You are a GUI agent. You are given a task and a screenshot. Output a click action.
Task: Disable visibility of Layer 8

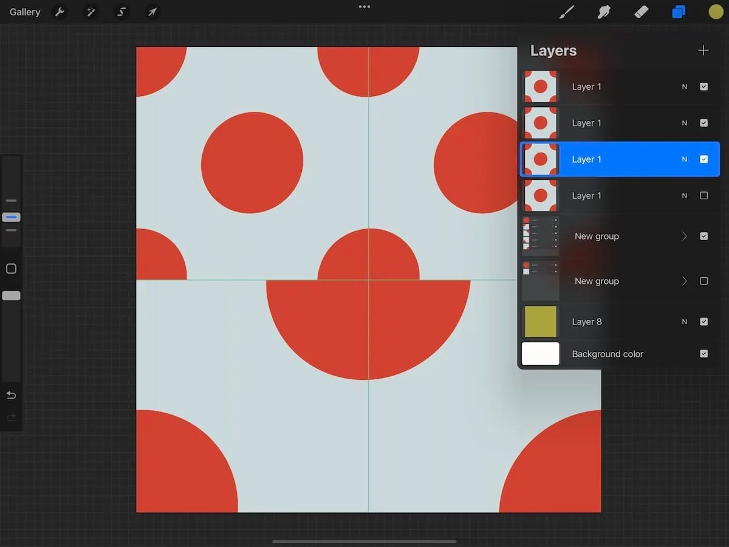[704, 322]
